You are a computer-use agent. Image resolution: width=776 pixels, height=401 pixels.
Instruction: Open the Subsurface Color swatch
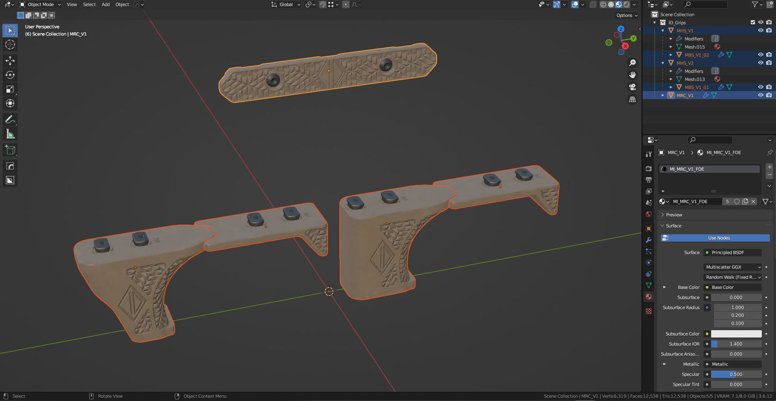[x=737, y=333]
